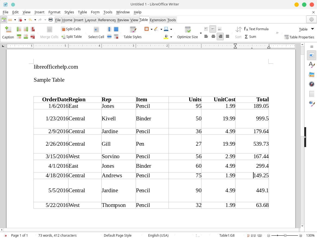Expand the table background color dropdown arrow

pyautogui.click(x=171, y=37)
